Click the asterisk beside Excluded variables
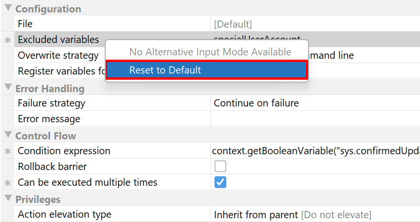 (x=8, y=40)
